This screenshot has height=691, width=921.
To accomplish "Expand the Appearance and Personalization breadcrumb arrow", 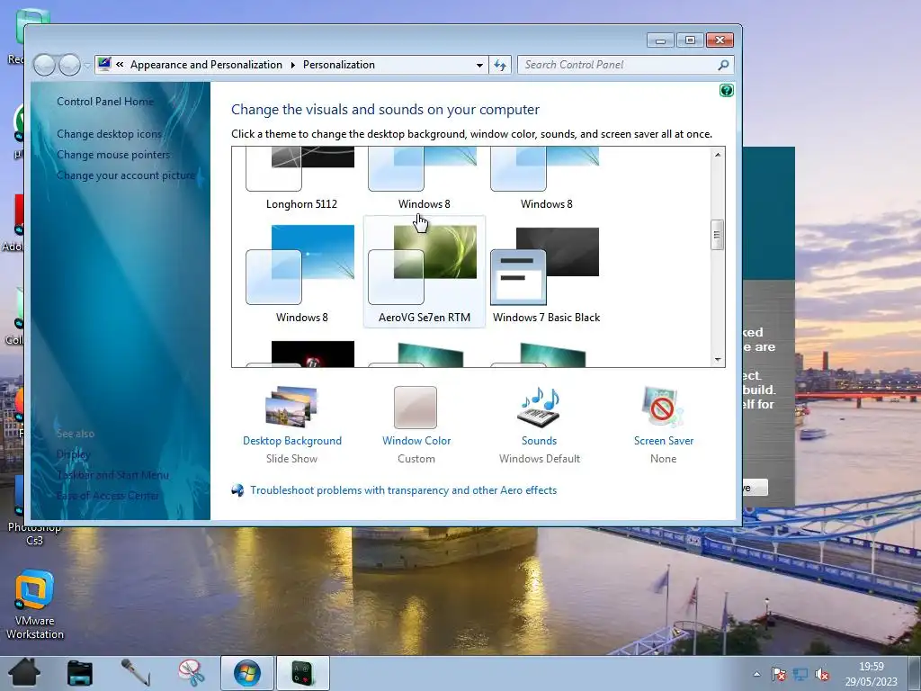I will pyautogui.click(x=292, y=65).
